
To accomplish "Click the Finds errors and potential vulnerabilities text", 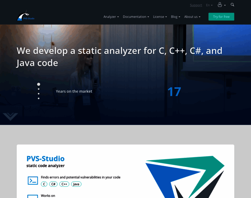I will click(81, 177).
